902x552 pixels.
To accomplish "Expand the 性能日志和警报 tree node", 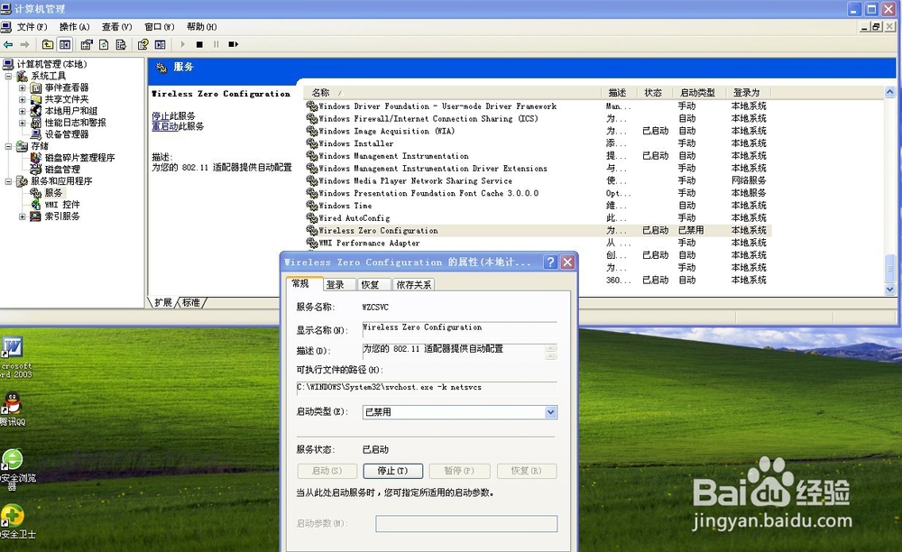I will click(22, 123).
